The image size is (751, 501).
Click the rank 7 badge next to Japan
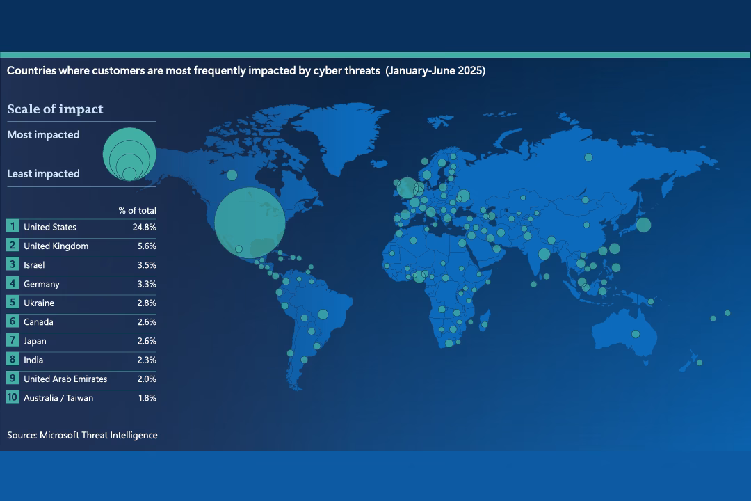(13, 341)
